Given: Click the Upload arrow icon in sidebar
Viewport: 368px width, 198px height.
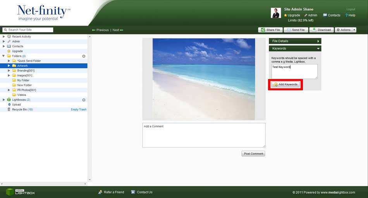Looking at the screenshot, I should pos(9,105).
